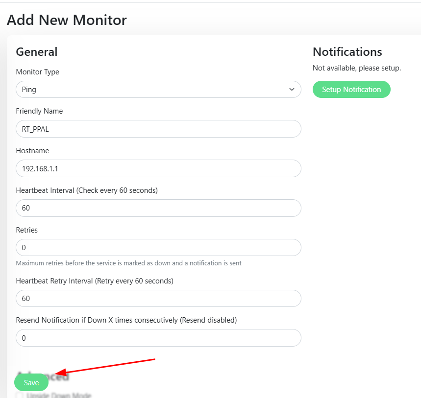Click the Resend Notification count field

pyautogui.click(x=158, y=338)
